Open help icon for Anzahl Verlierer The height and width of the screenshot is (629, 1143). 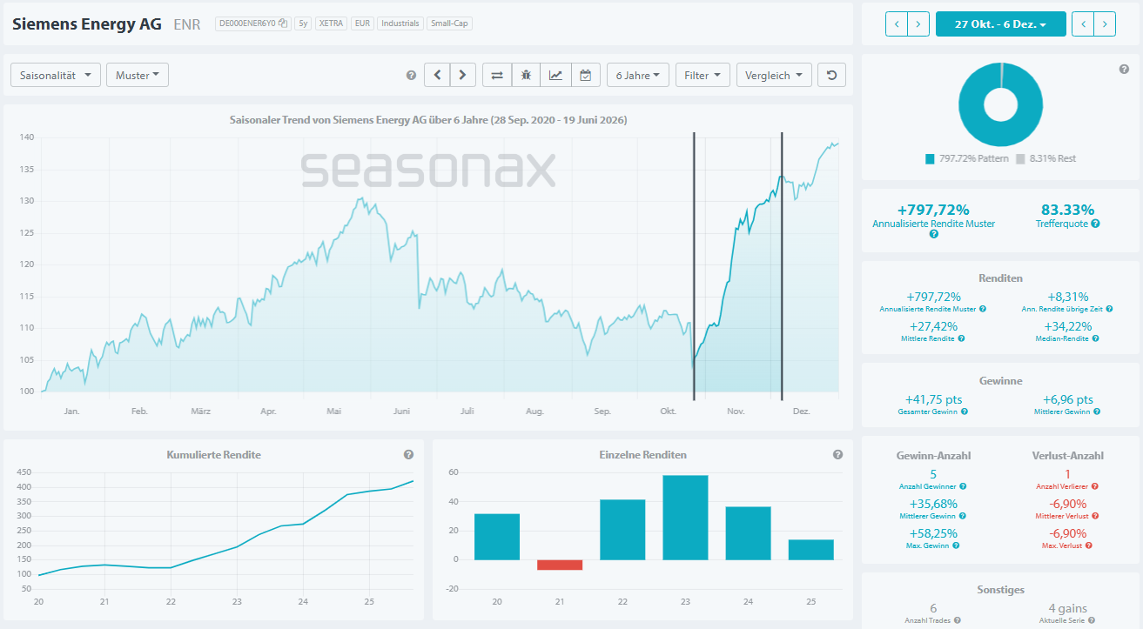click(1095, 486)
